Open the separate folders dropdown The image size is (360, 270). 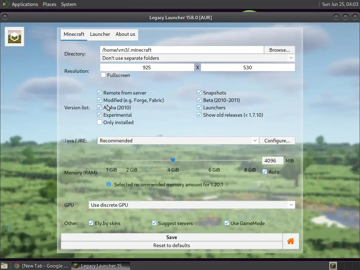[198, 58]
